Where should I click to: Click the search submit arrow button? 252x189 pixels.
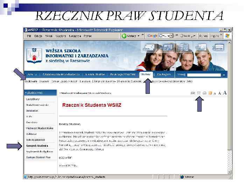[x=224, y=75]
